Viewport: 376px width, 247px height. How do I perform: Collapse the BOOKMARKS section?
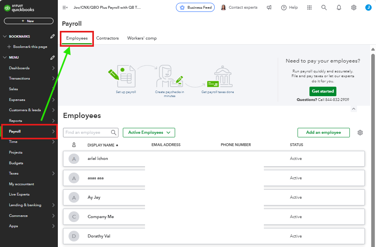pos(4,36)
